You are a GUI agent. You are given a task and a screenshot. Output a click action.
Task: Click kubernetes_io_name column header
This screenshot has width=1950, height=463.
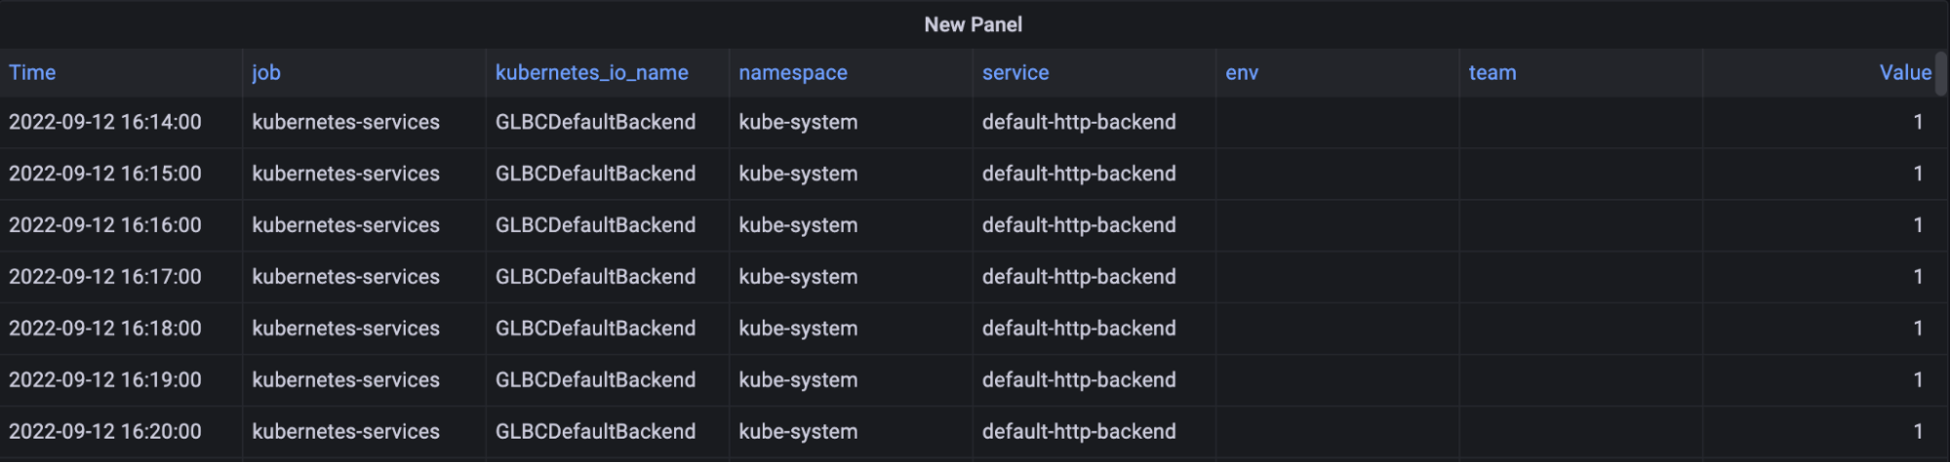coord(591,72)
